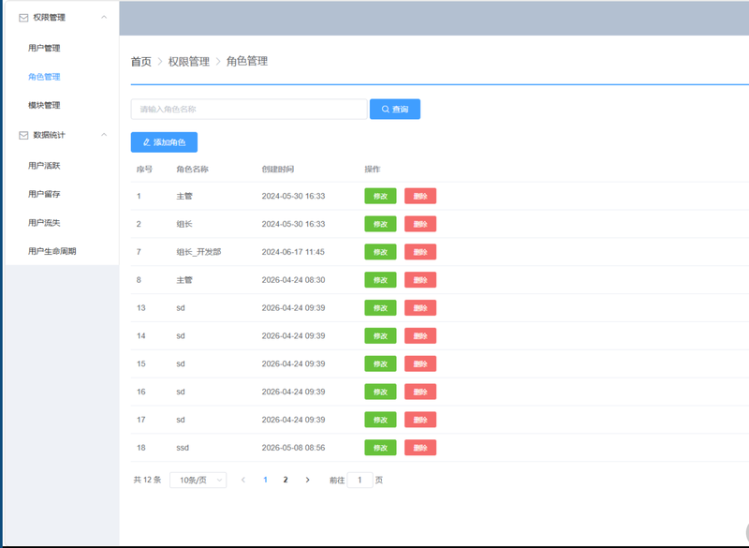Click the ssd role name cell

183,448
